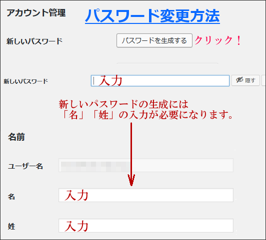
Task: Click the partially visible button beside 隠す
Action: (x=264, y=80)
